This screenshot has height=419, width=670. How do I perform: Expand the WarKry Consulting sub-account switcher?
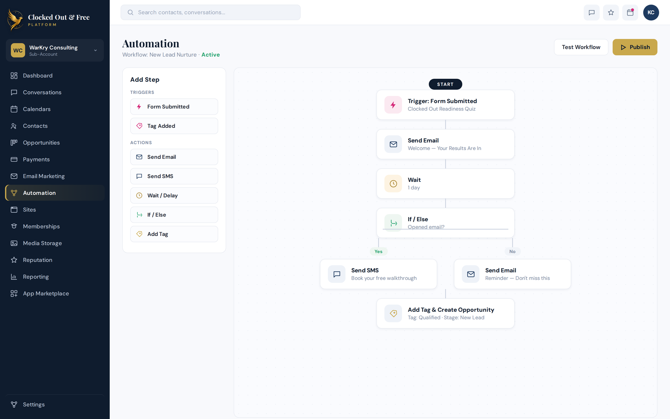[x=55, y=50]
